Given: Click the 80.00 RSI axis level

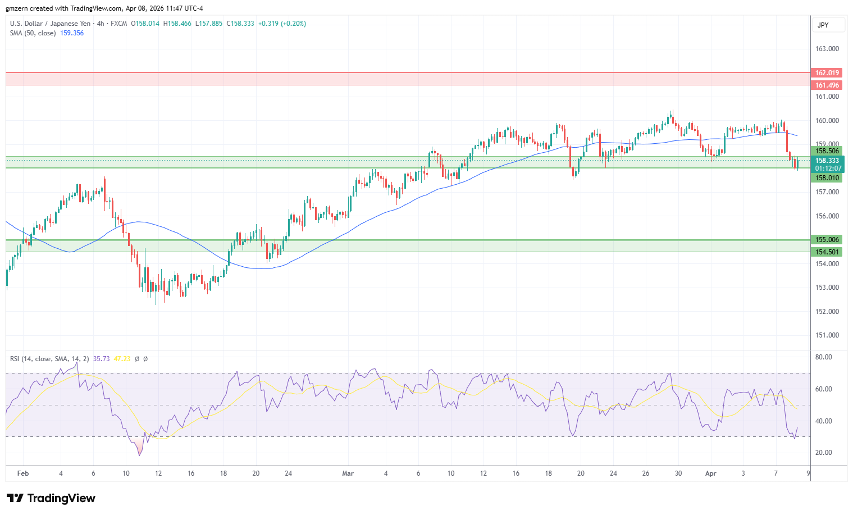Looking at the screenshot, I should (824, 357).
